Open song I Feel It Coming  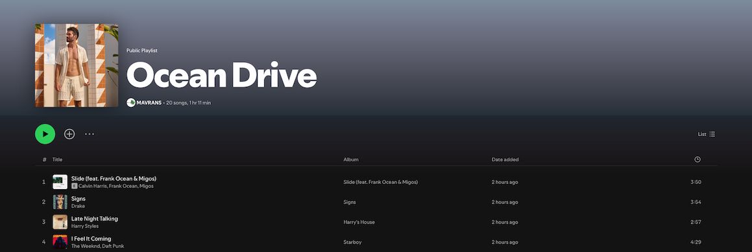[91, 238]
